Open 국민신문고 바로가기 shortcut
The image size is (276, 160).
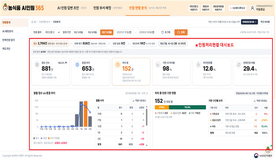(x=194, y=8)
